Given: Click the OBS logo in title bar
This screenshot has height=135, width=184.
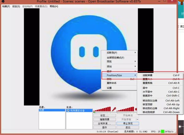Looking at the screenshot, I should (x=3, y=1).
